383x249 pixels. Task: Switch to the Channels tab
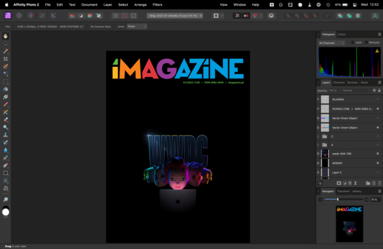point(339,82)
